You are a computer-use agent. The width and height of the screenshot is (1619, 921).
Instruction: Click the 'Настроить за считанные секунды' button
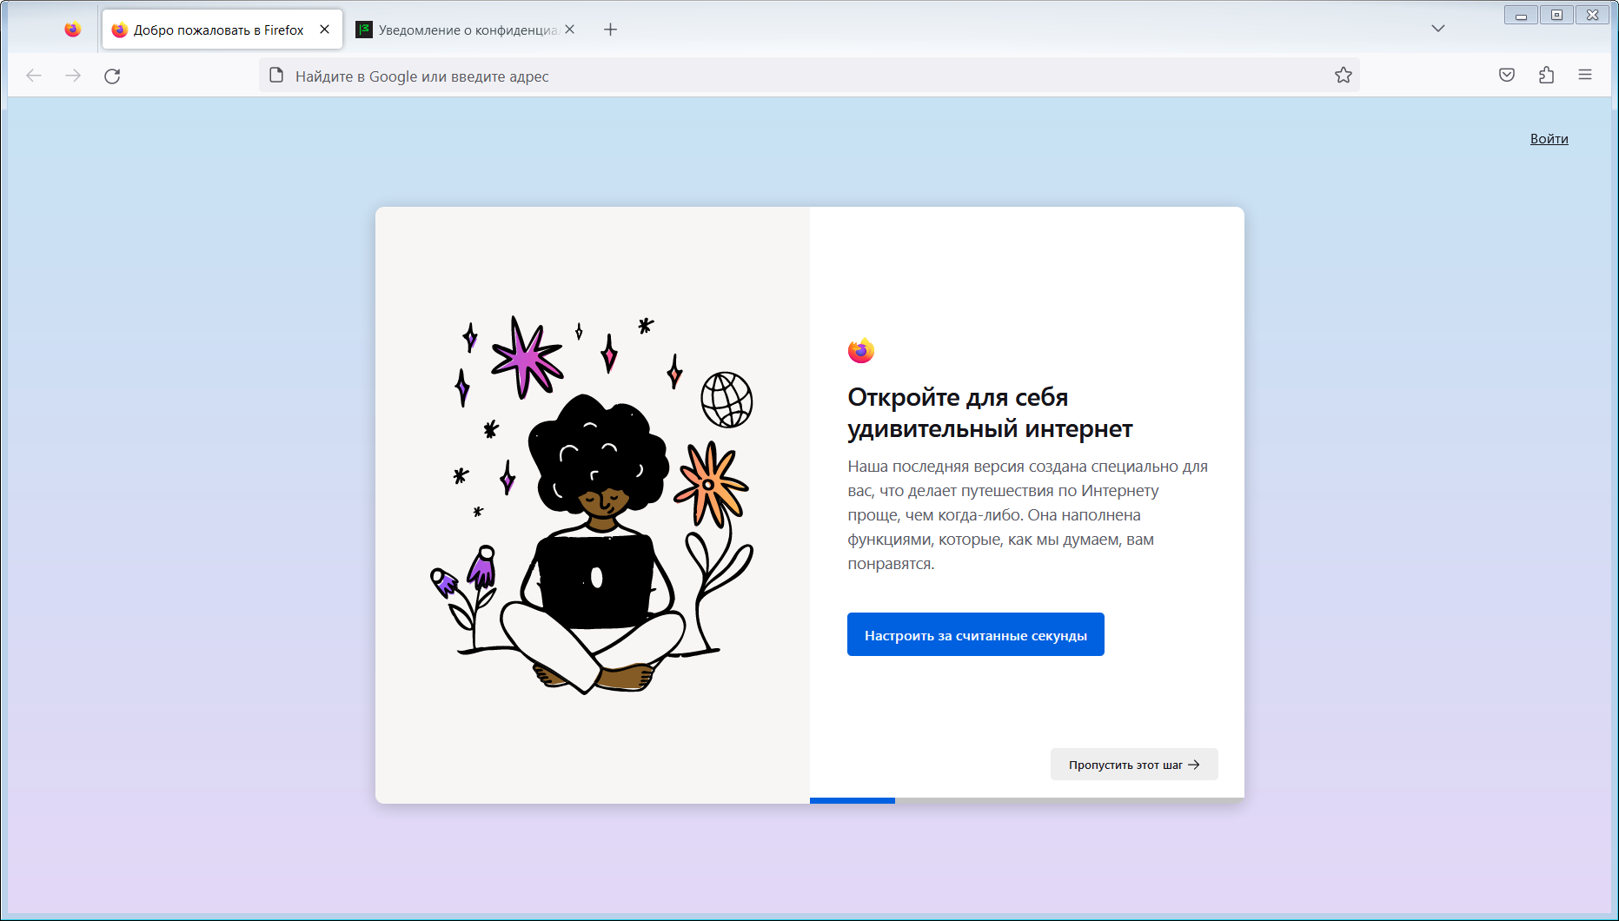pos(975,634)
